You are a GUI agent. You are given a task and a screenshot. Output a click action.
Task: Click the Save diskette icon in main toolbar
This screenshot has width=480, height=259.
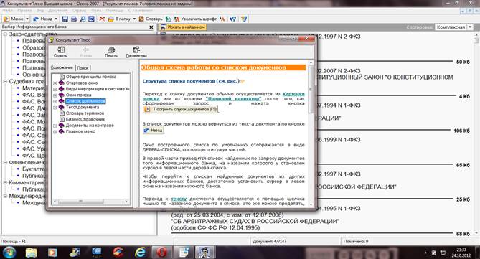pyautogui.click(x=65, y=19)
